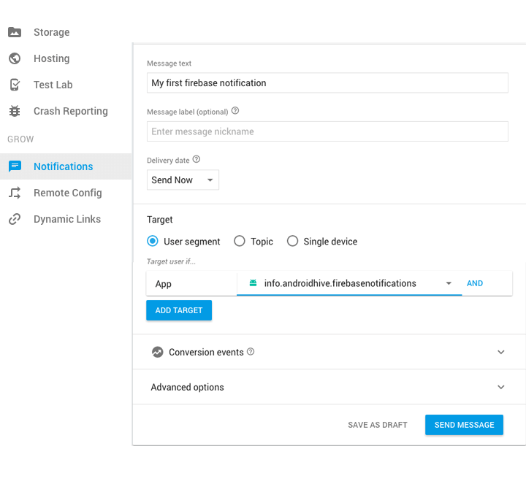
Task: Focus the Enter message nickname field
Action: (327, 131)
